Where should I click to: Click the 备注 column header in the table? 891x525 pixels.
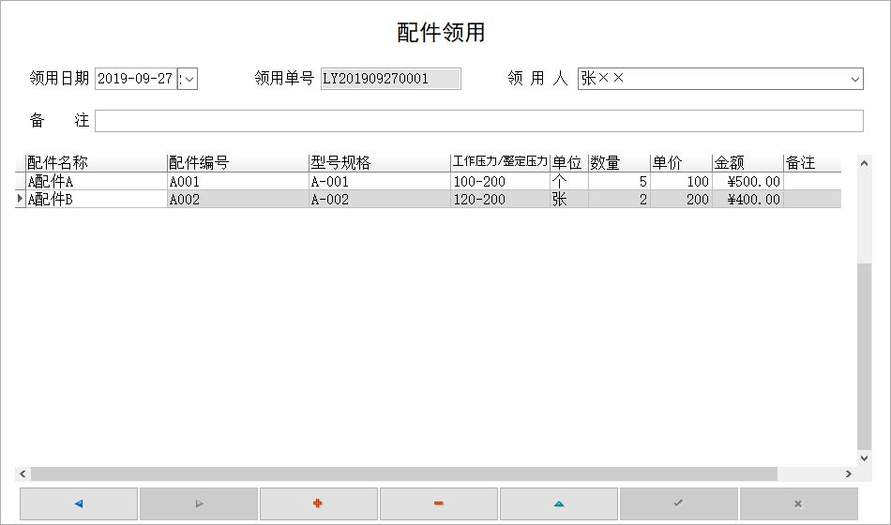point(812,163)
